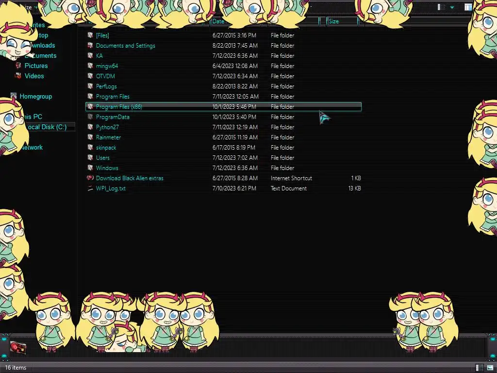
Task: Open Videos in the navigation pane
Action: 34,76
